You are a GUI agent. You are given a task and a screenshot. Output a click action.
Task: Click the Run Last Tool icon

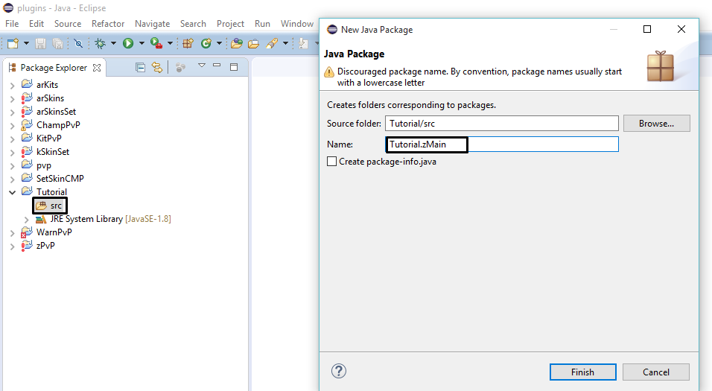pyautogui.click(x=156, y=44)
